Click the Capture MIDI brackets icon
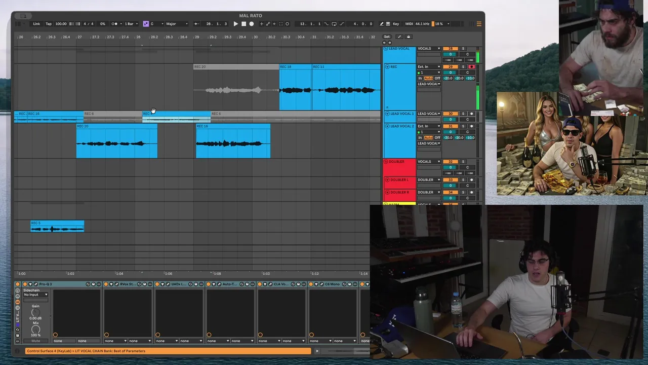648x365 pixels. point(281,24)
